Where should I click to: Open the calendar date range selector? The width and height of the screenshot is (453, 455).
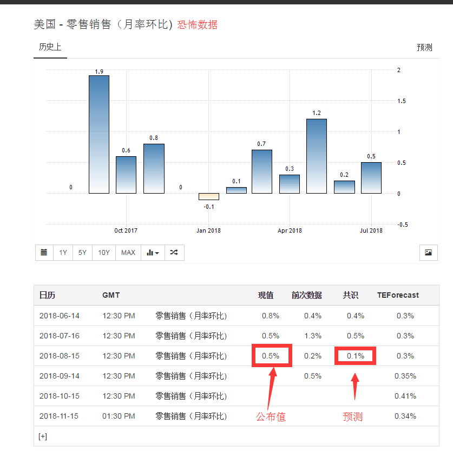(44, 252)
